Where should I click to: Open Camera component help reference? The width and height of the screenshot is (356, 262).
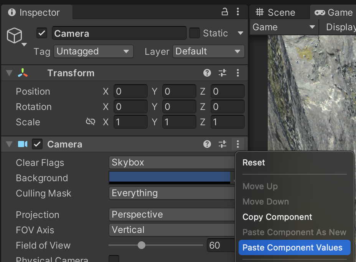tap(207, 144)
